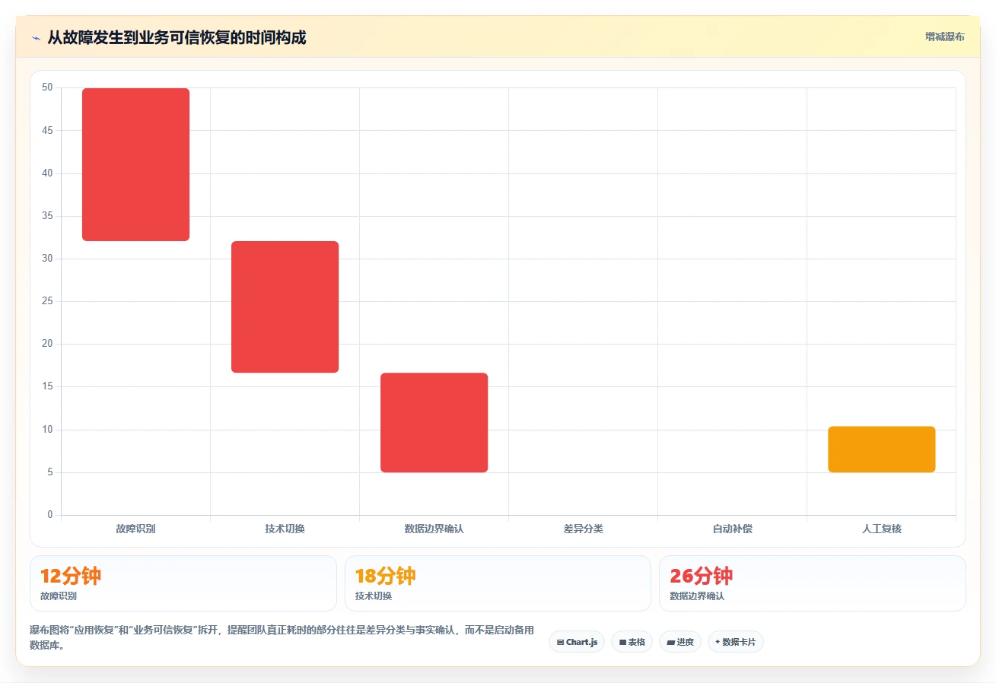Click the lightning icon beside the title
The width and height of the screenshot is (996, 683).
point(36,38)
